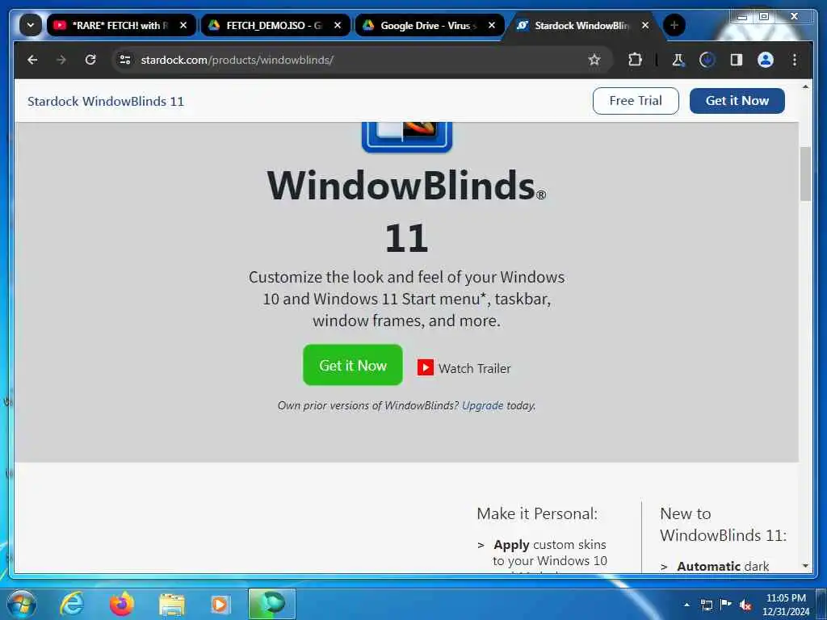Click the green Get it Now button
Screen dimensions: 827x620
353,365
